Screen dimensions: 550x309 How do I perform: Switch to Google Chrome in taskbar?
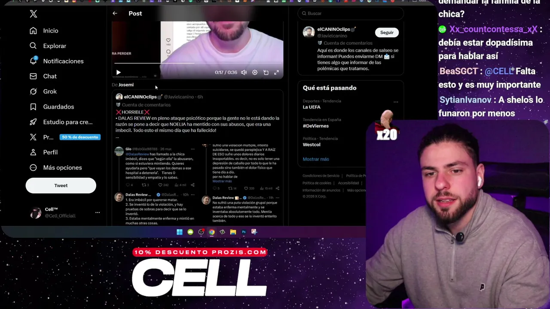coord(212,232)
